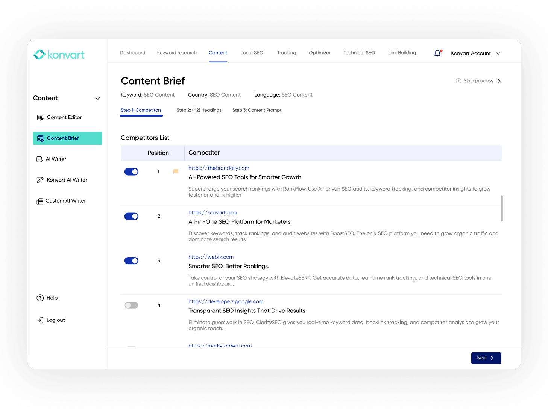Open Konvart AI Writer from the sidebar
The height and width of the screenshot is (409, 548).
click(x=40, y=180)
